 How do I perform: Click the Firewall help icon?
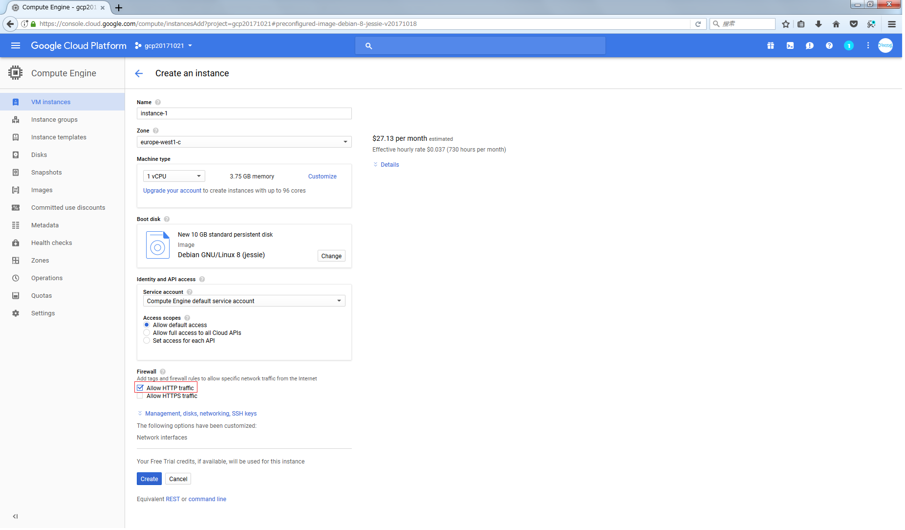coord(163,372)
